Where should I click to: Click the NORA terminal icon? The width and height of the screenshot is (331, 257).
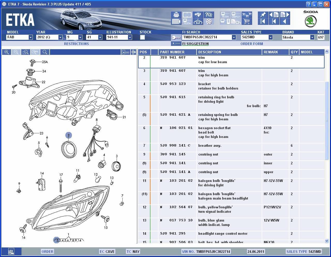click(x=187, y=21)
